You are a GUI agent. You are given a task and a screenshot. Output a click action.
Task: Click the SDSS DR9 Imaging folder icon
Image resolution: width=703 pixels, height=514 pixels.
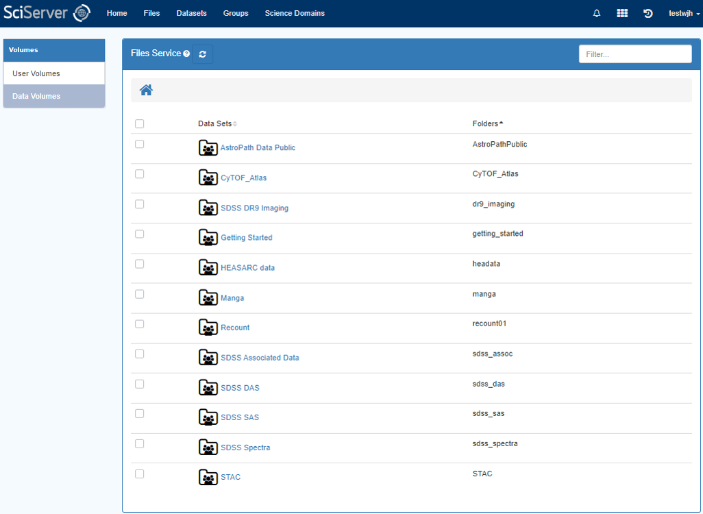point(208,208)
